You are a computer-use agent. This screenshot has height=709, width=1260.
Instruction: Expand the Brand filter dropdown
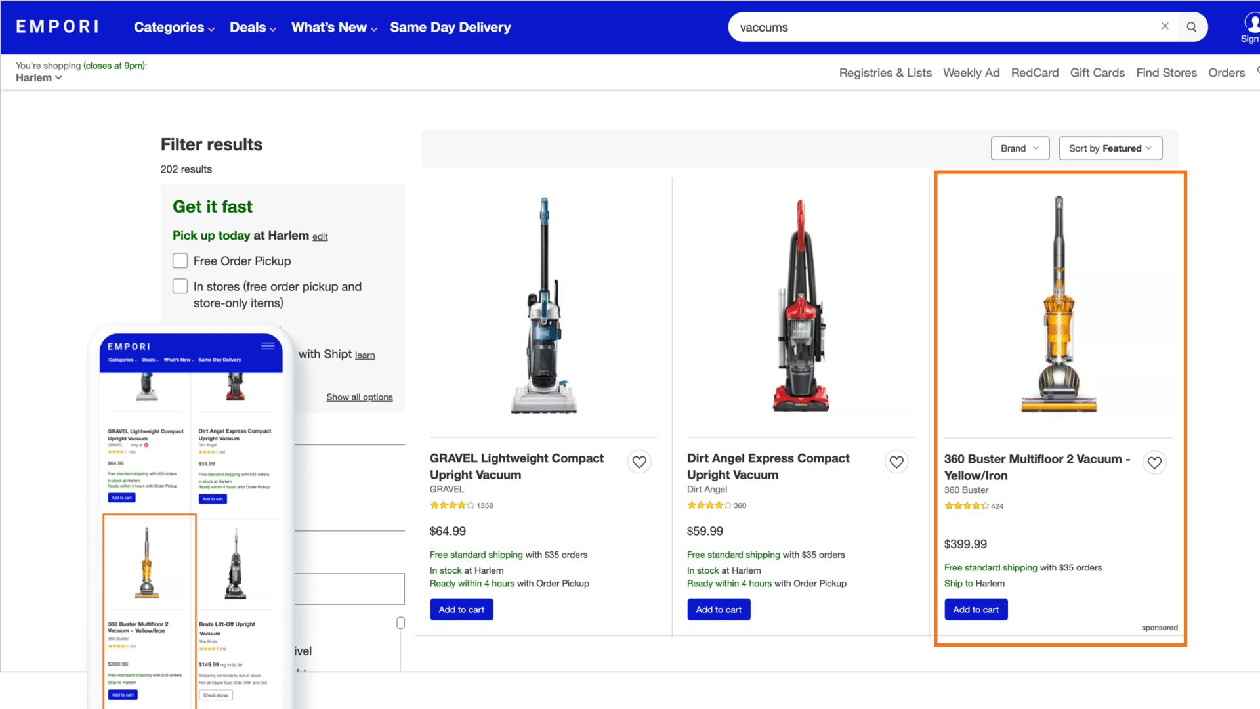pos(1019,148)
